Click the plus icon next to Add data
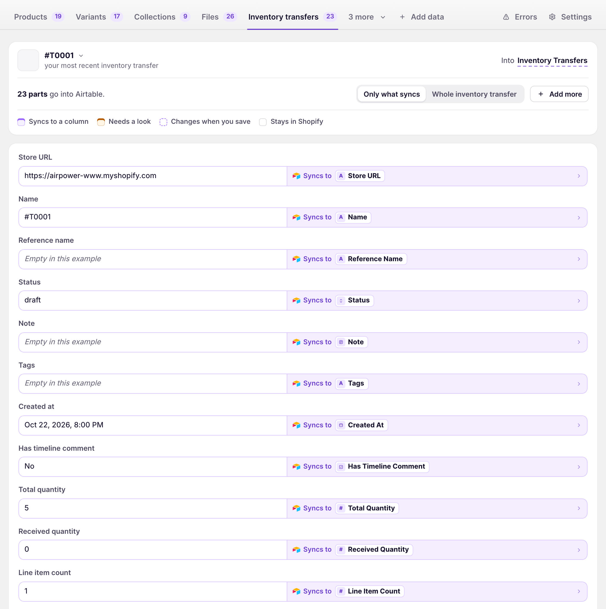Image resolution: width=606 pixels, height=609 pixels. (x=402, y=17)
